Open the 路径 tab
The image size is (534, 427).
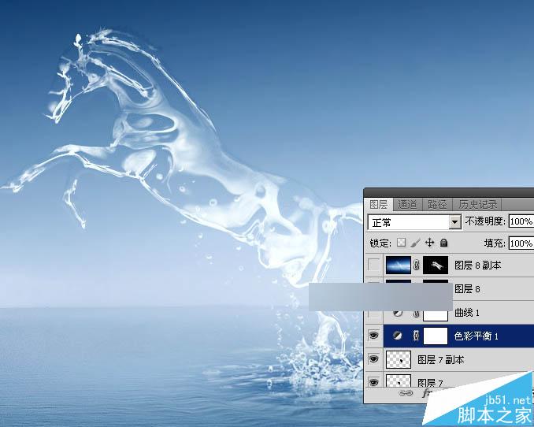click(x=437, y=205)
